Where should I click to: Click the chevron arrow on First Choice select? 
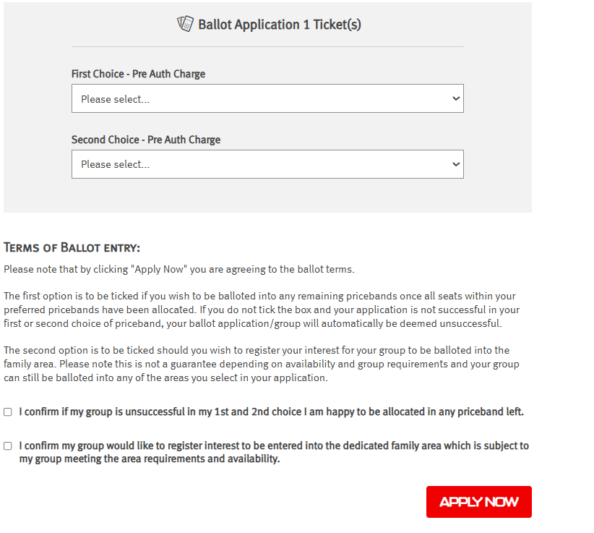pos(456,98)
